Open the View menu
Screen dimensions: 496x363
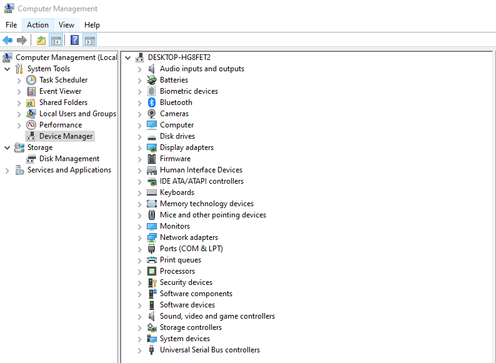[66, 25]
